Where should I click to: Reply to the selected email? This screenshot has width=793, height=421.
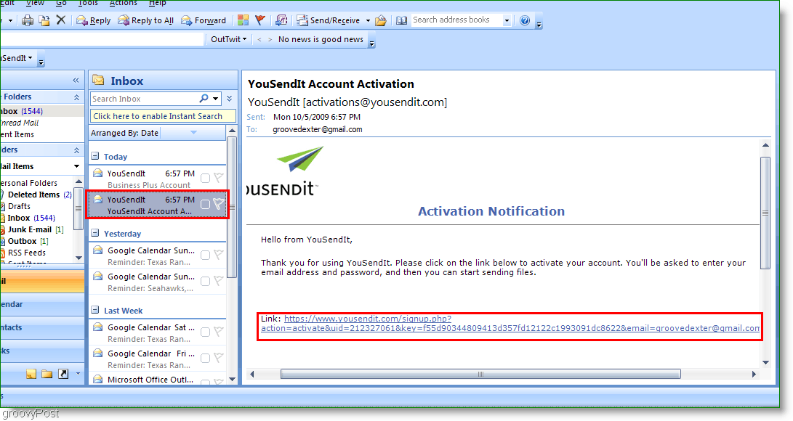[x=94, y=20]
